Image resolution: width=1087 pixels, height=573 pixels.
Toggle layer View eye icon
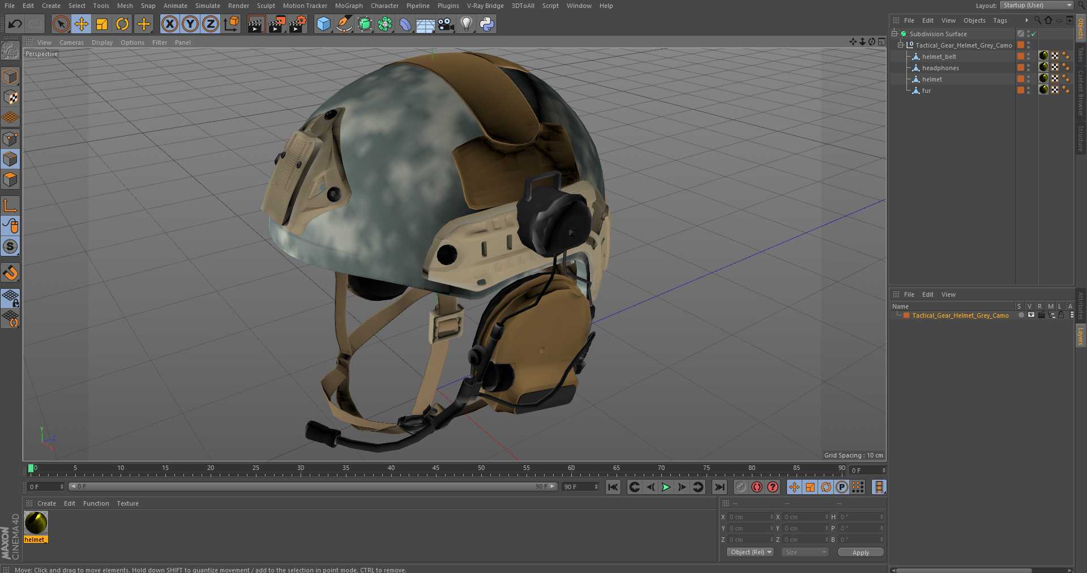coord(1031,315)
